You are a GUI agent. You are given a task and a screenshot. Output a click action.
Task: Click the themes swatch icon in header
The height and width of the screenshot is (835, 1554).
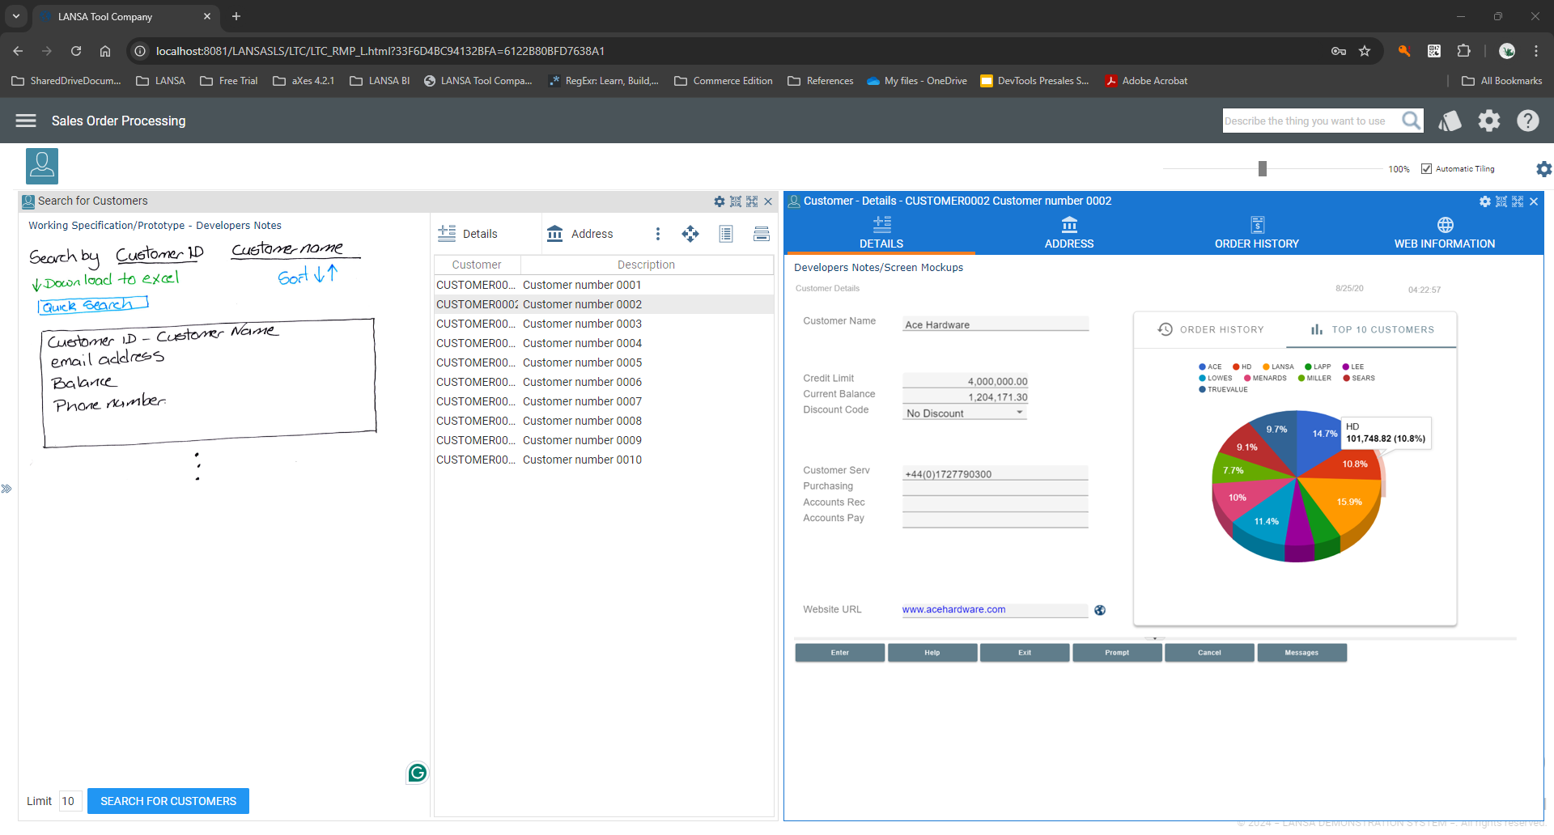[1450, 121]
